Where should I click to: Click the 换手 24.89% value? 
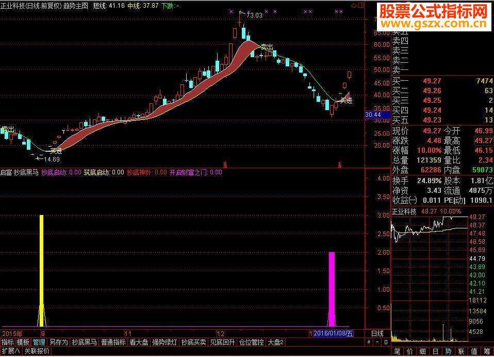pyautogui.click(x=429, y=181)
